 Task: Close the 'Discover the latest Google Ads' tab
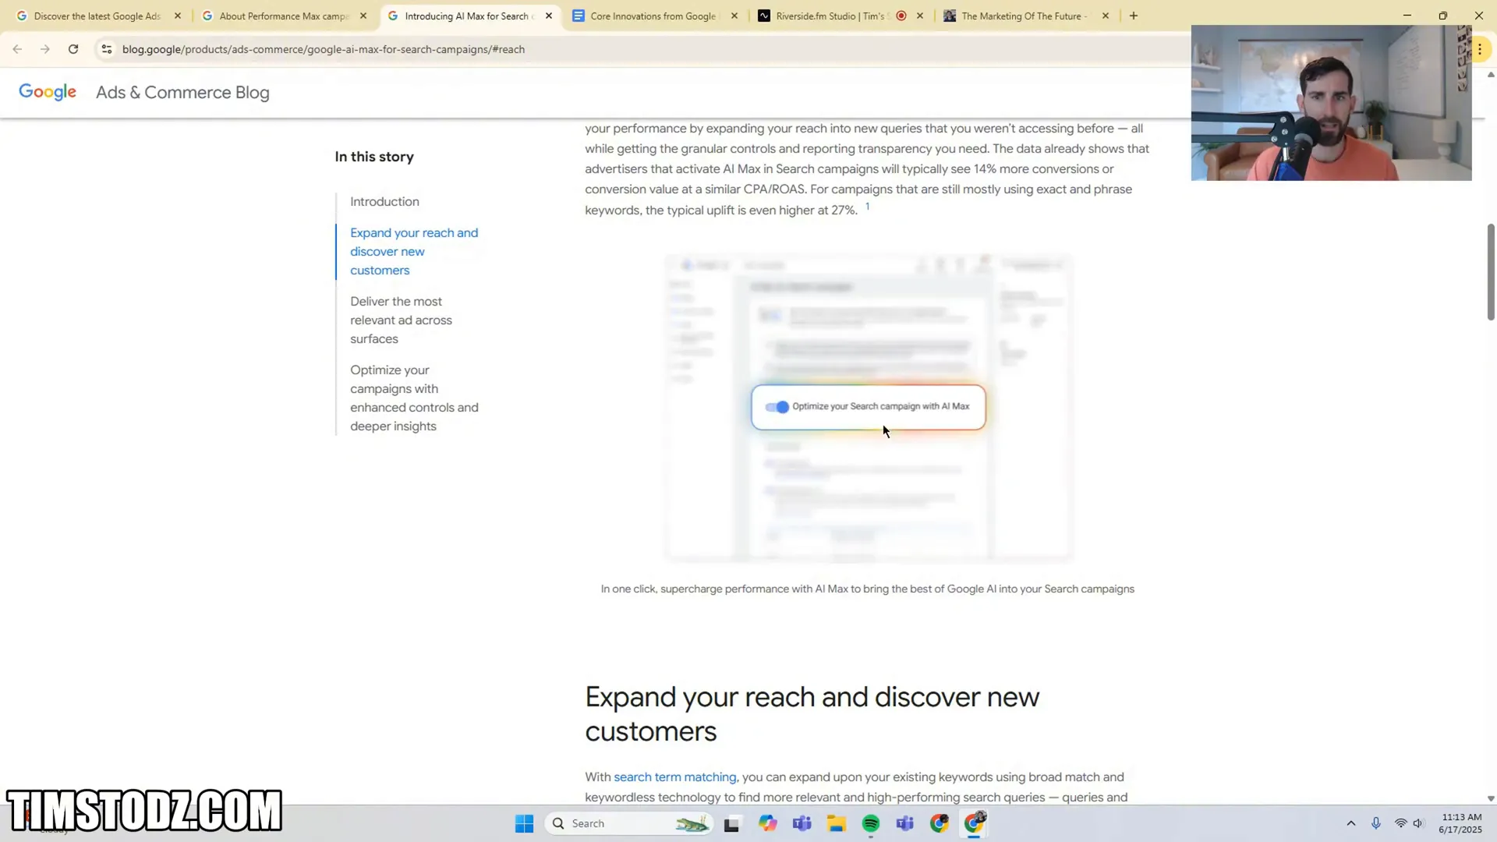pyautogui.click(x=178, y=16)
